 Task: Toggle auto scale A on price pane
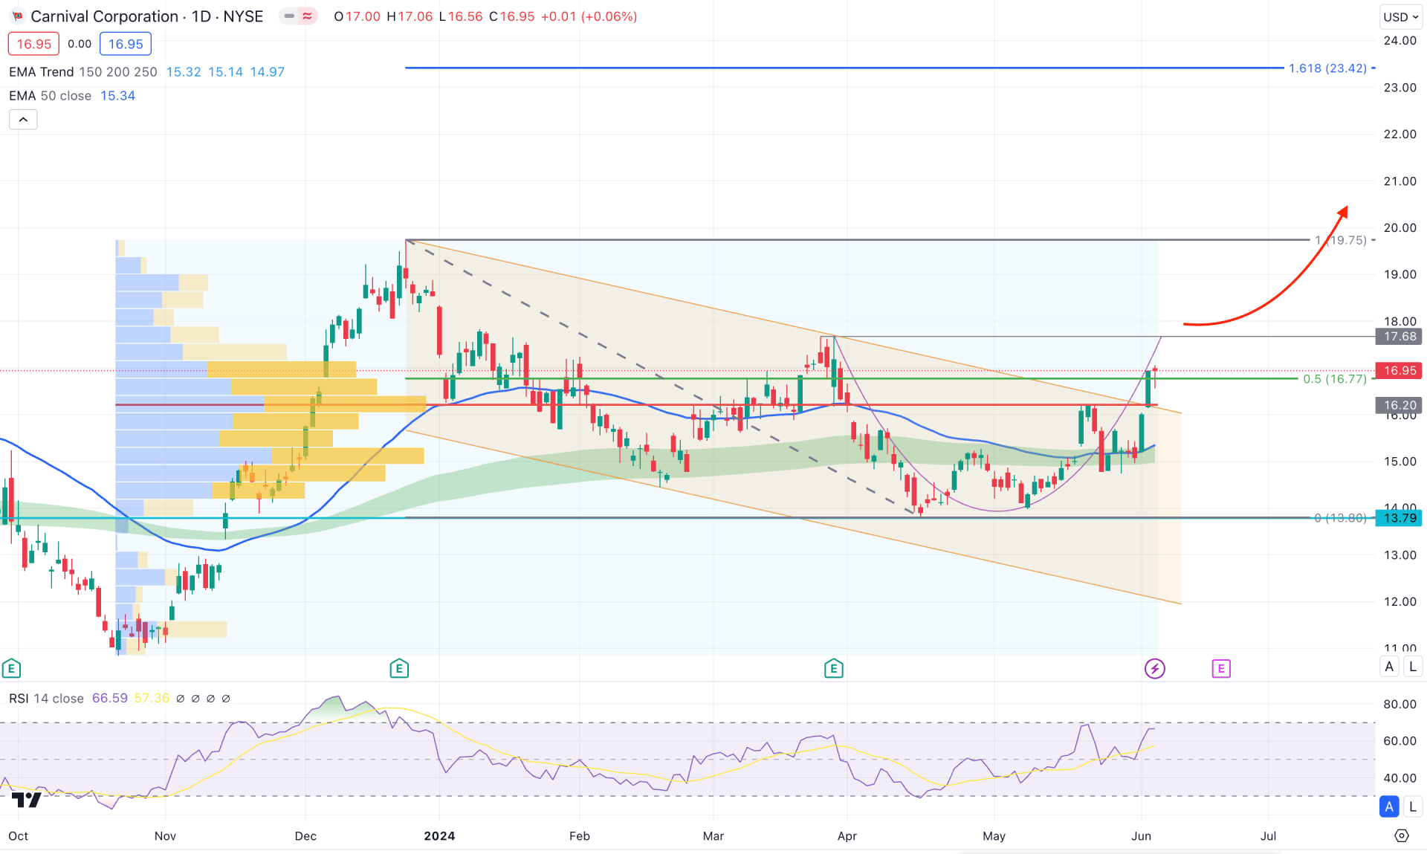pos(1389,667)
